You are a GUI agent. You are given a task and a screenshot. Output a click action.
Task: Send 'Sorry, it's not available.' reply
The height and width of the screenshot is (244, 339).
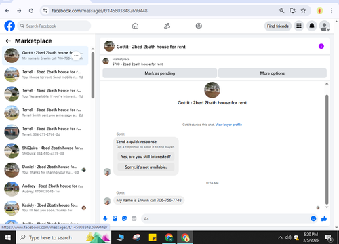tap(146, 167)
